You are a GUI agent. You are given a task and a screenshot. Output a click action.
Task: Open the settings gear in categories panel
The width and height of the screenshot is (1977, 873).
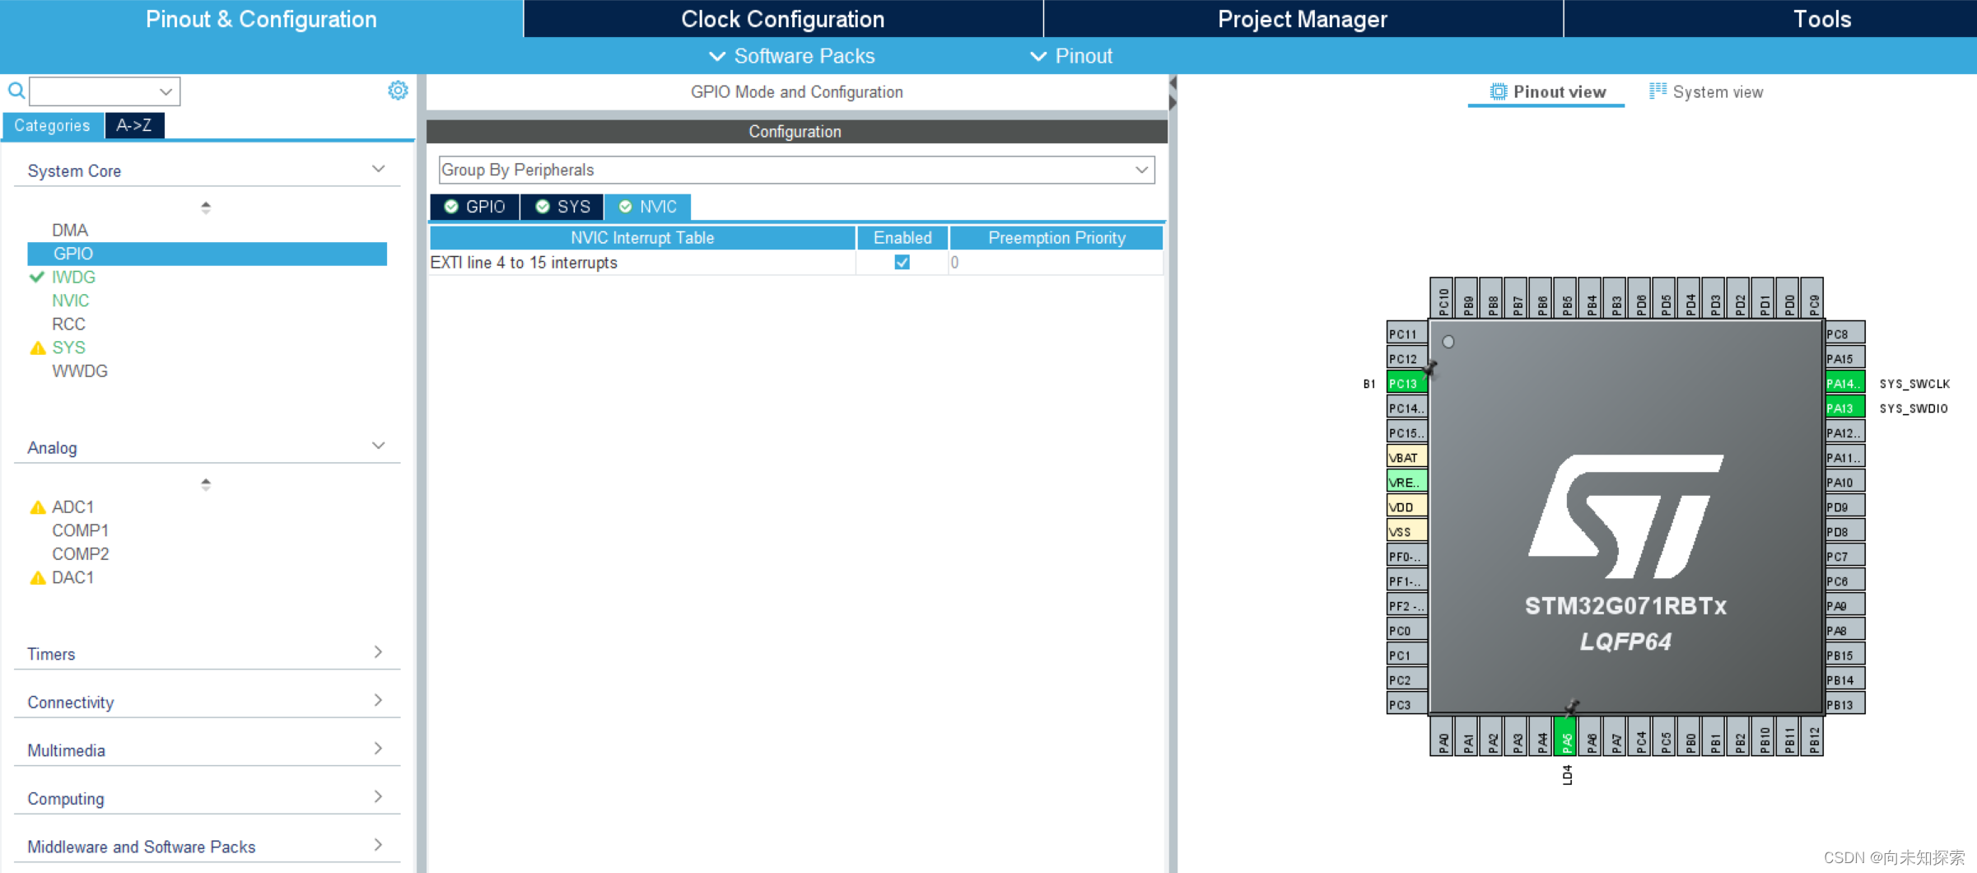click(398, 91)
